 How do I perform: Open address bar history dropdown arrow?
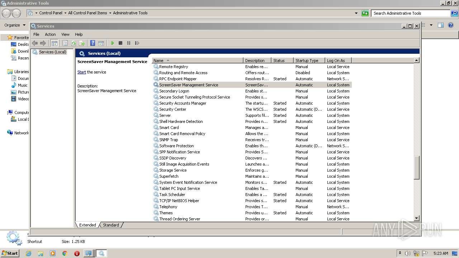[x=356, y=13]
